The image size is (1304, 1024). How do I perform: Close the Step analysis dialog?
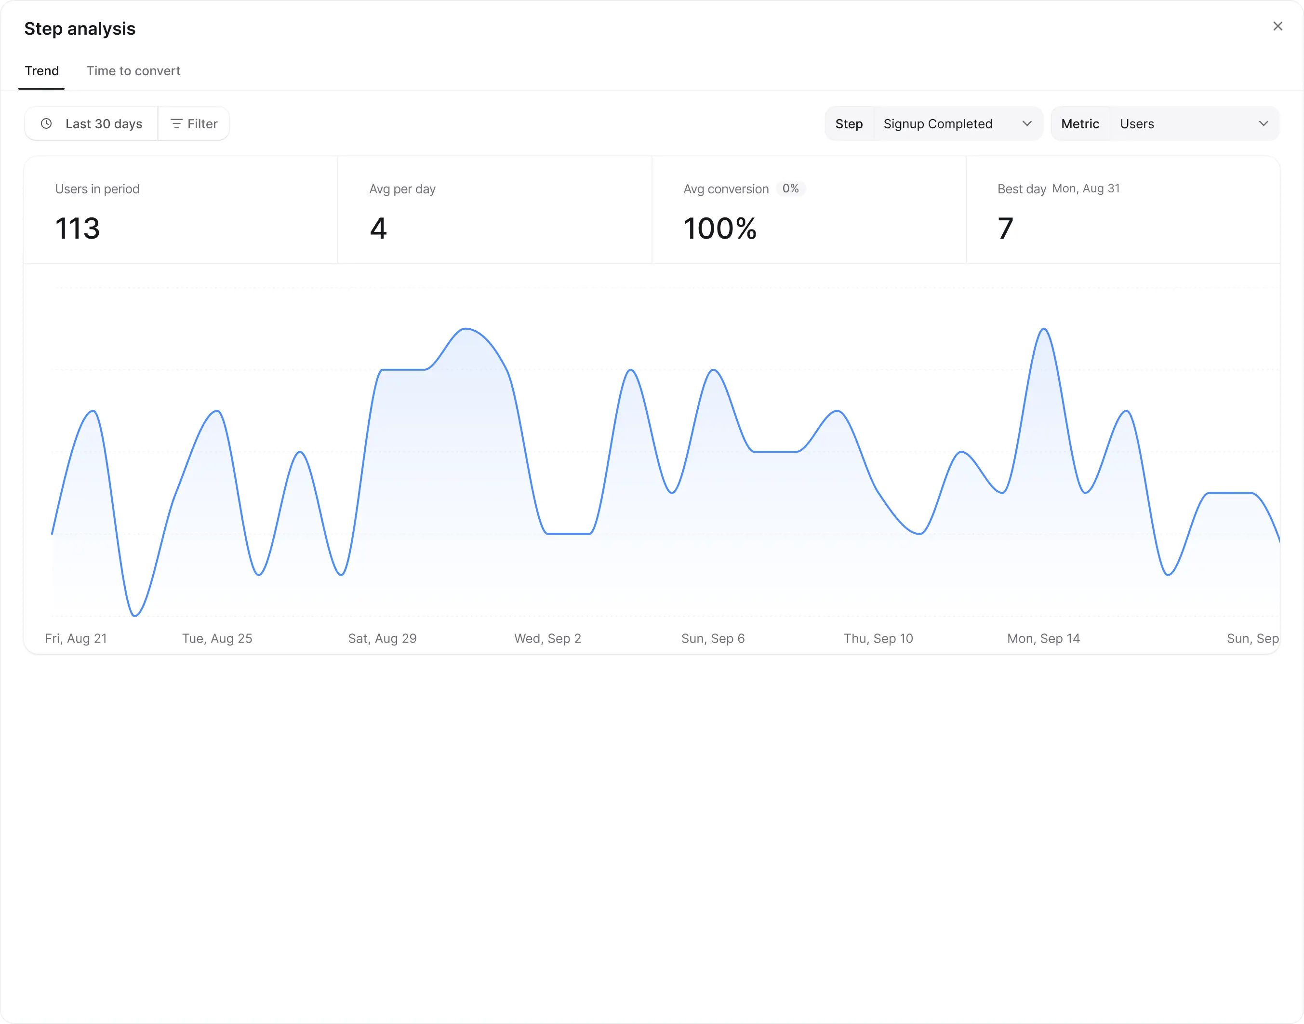[1277, 27]
